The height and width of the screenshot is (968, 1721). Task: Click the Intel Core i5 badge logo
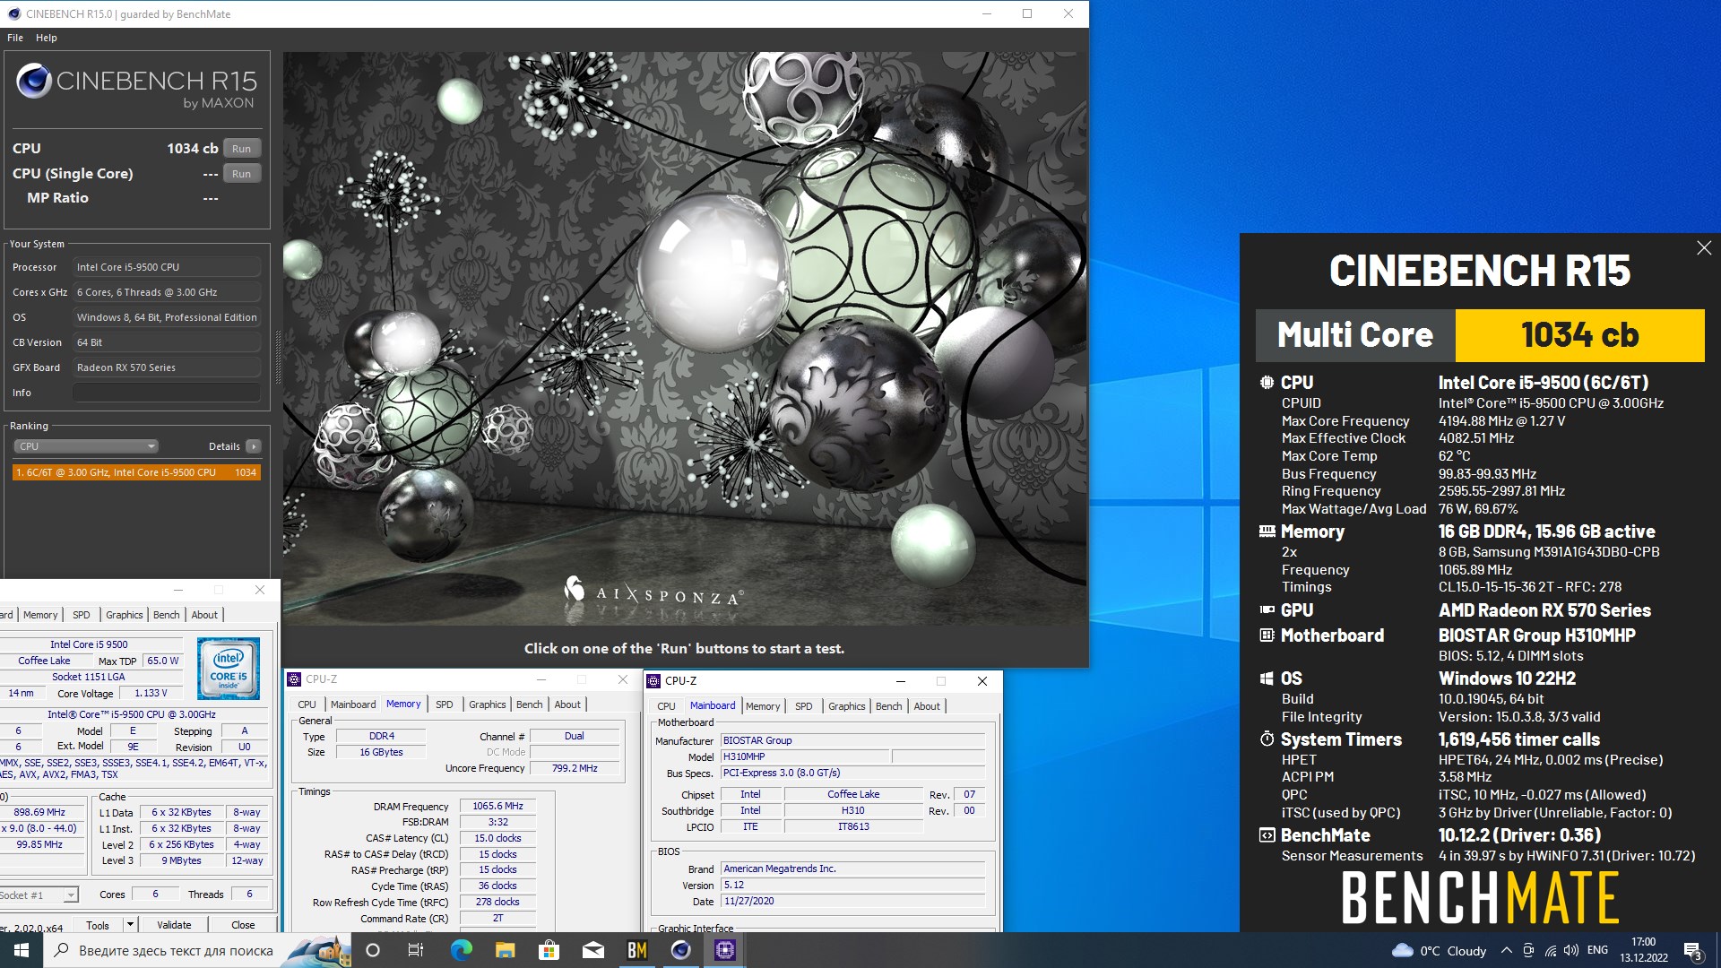tap(229, 669)
